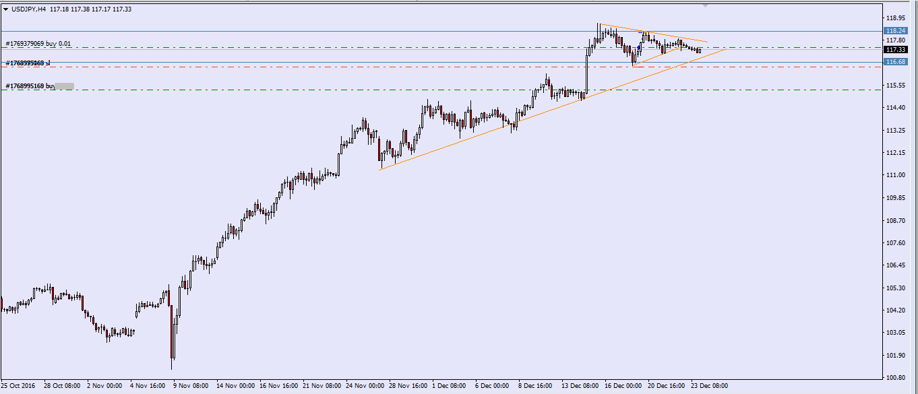Click the 21 Nov 08:00 time label
The width and height of the screenshot is (918, 394).
click(x=322, y=387)
